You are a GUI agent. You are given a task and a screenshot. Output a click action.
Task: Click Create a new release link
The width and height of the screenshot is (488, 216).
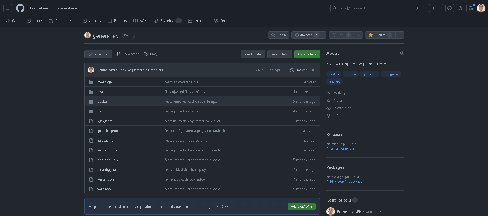(340, 149)
